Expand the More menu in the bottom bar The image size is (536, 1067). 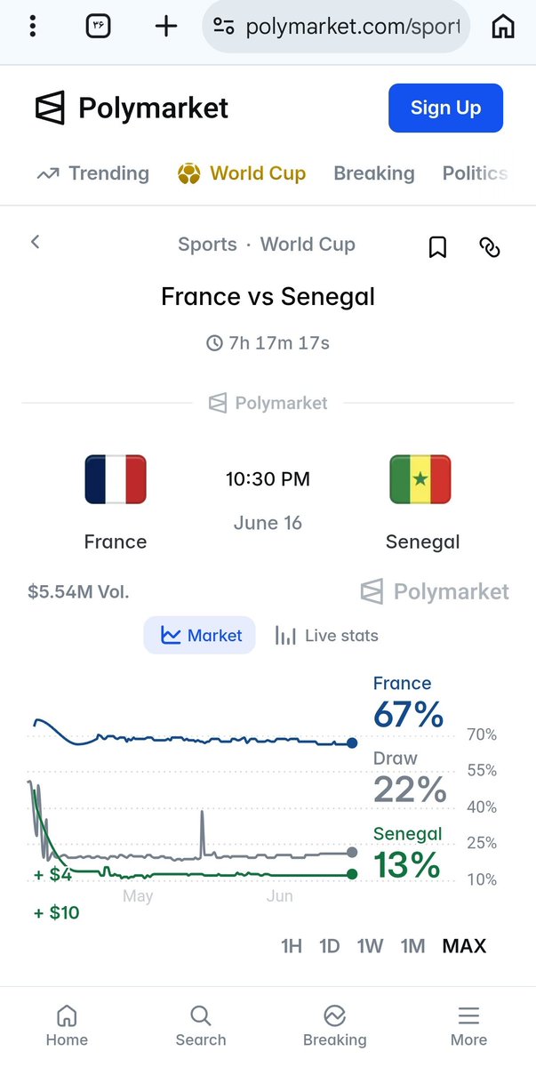tap(468, 1026)
